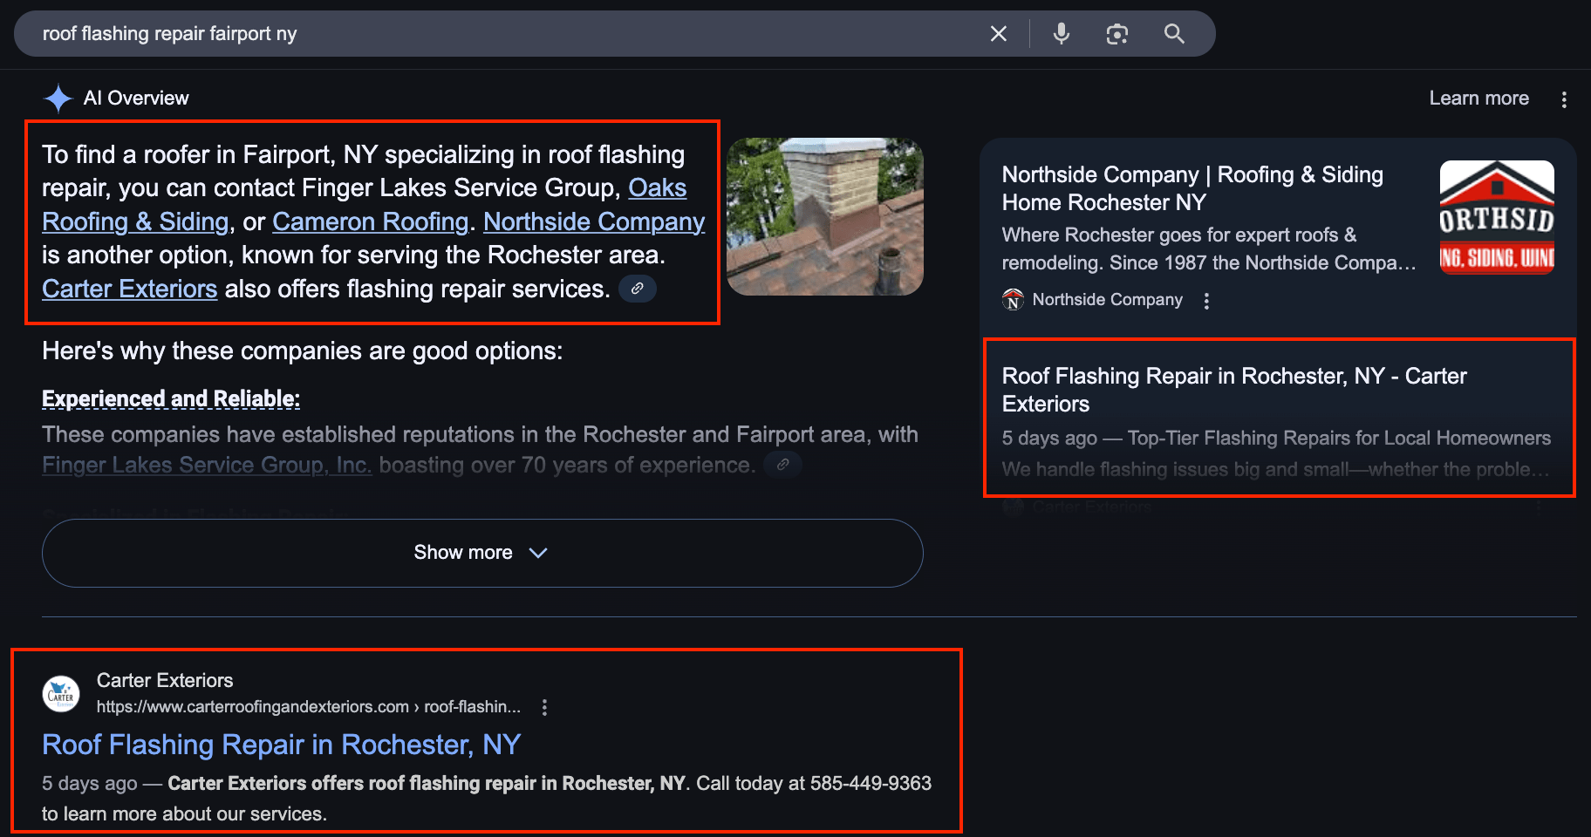Open Roof Flashing Repair in Rochester, NY result
1591x837 pixels.
click(x=281, y=745)
